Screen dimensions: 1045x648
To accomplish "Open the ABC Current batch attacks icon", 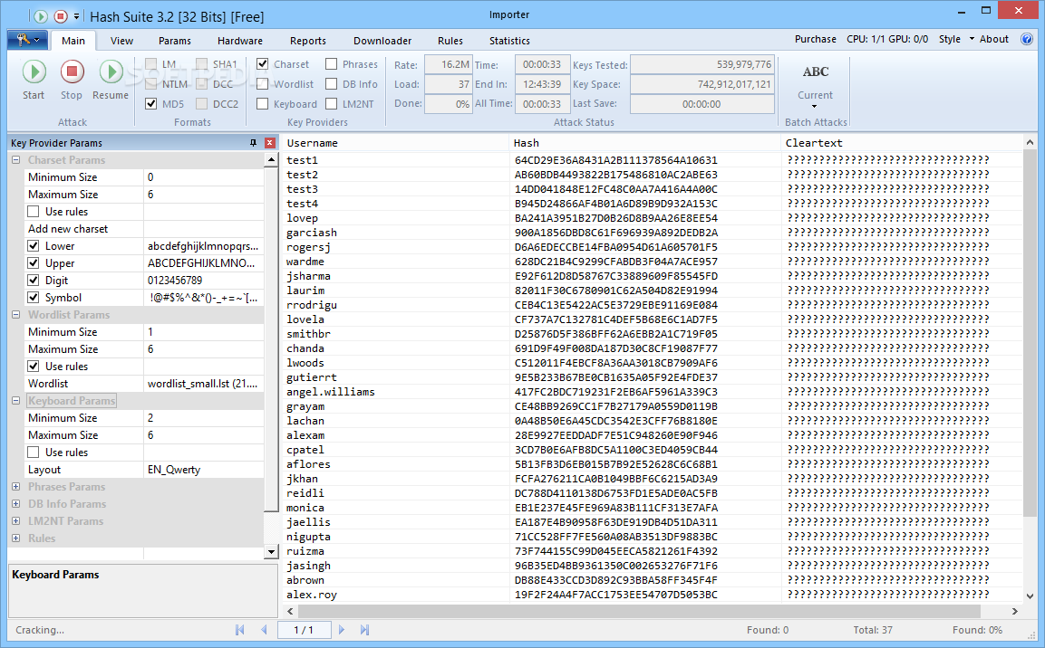I will pyautogui.click(x=815, y=72).
